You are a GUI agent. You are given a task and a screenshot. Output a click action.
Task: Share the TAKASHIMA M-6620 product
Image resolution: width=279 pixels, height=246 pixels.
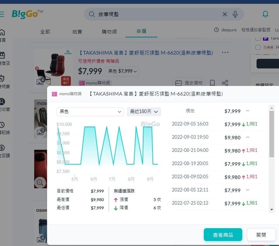[x=225, y=83]
